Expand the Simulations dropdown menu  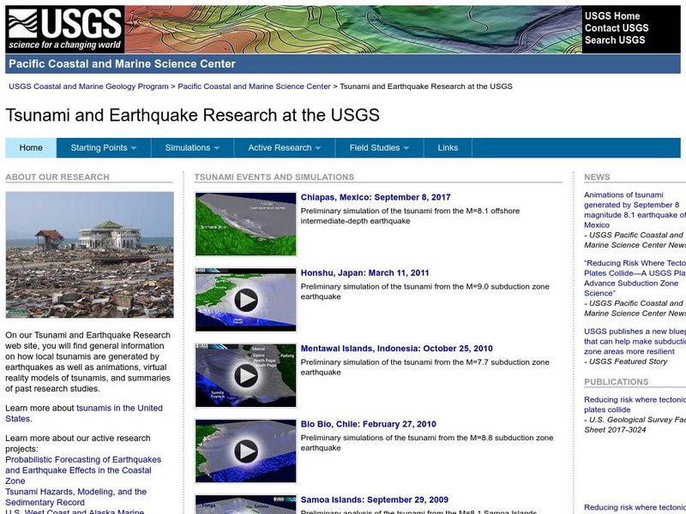click(192, 147)
